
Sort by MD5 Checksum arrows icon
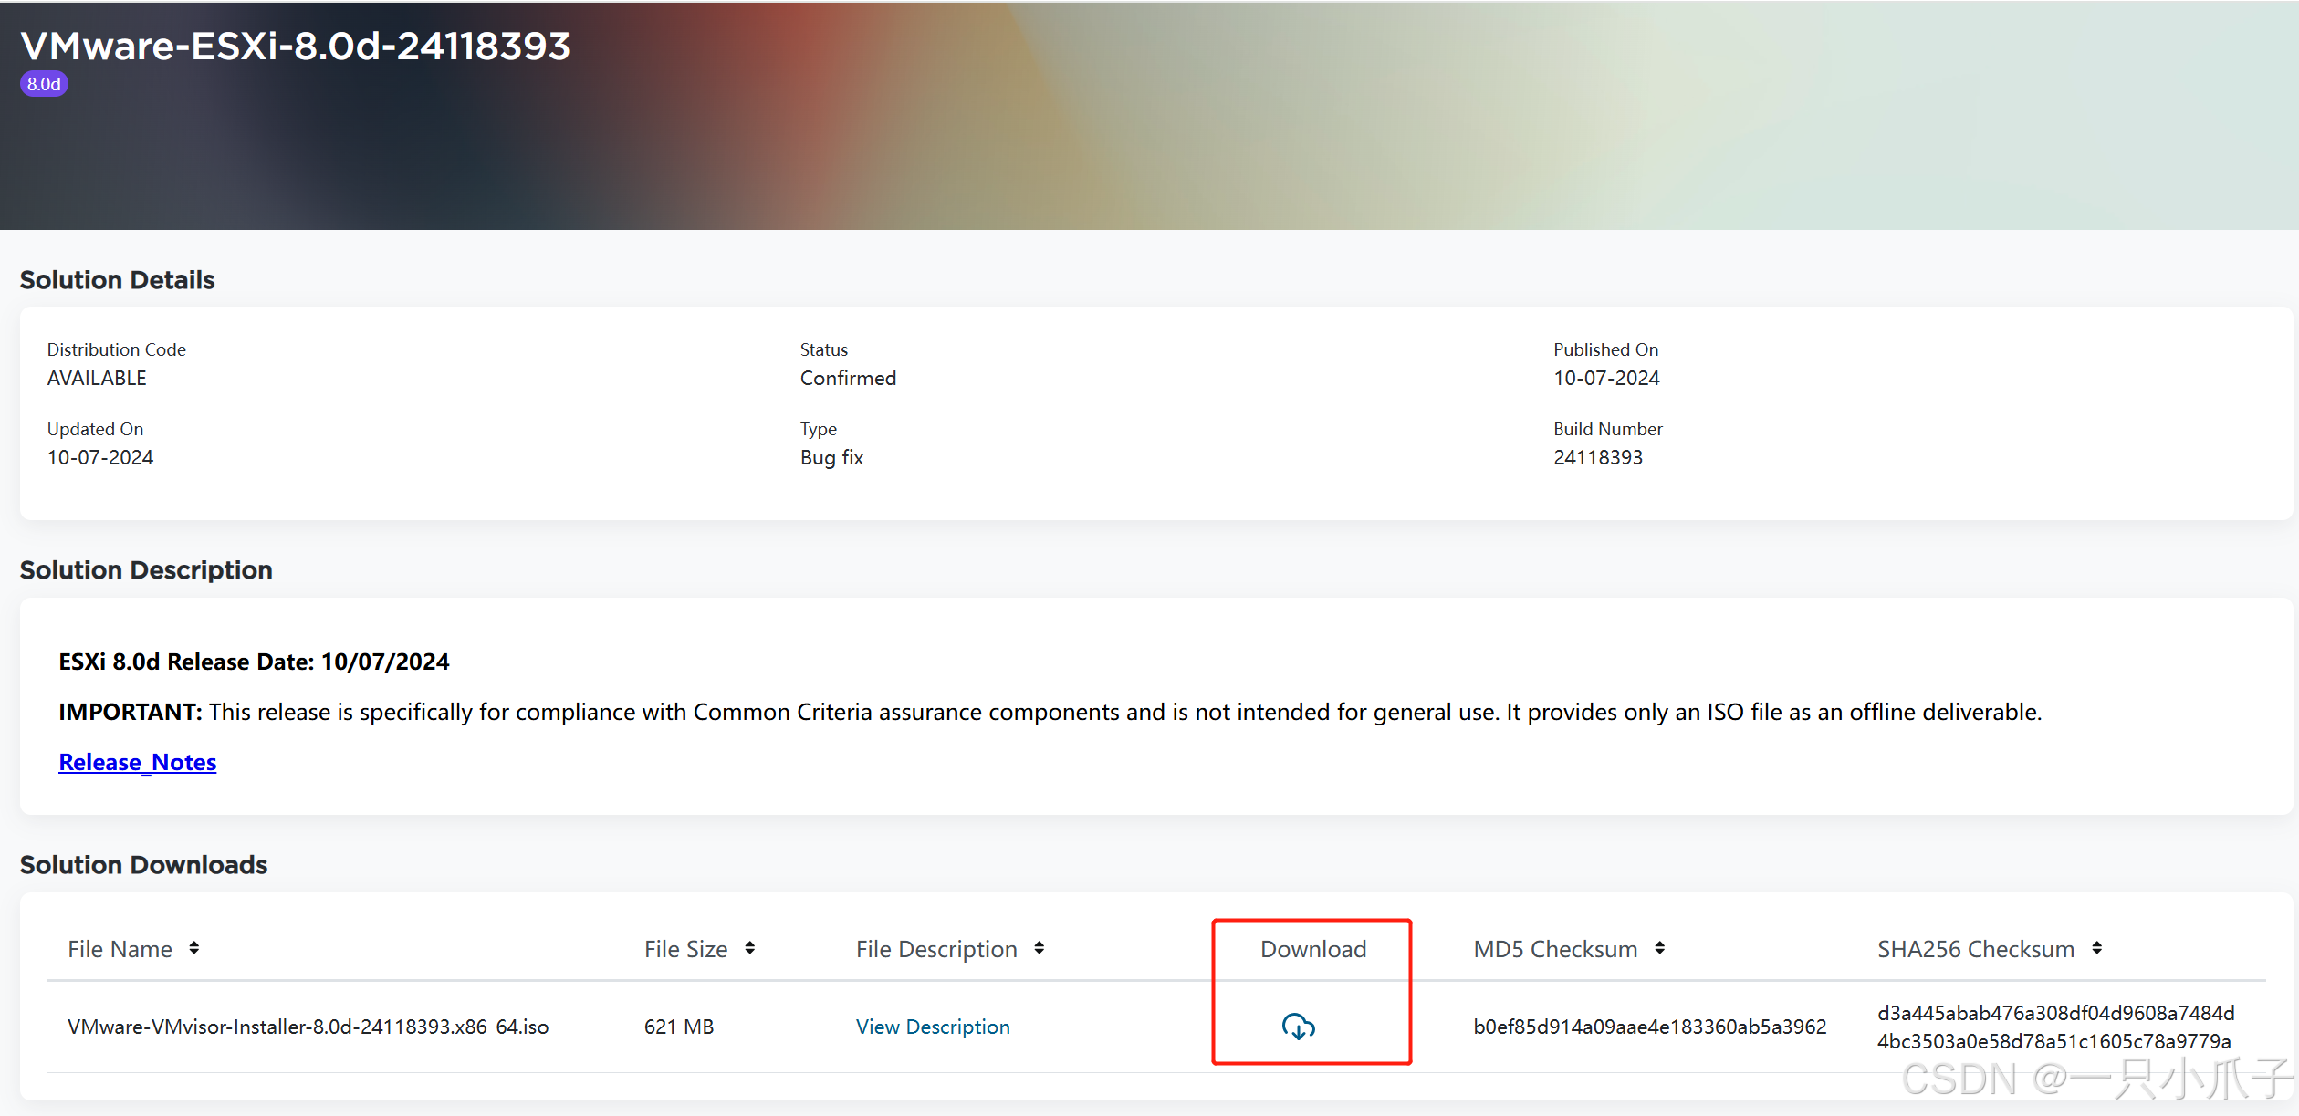pos(1659,948)
